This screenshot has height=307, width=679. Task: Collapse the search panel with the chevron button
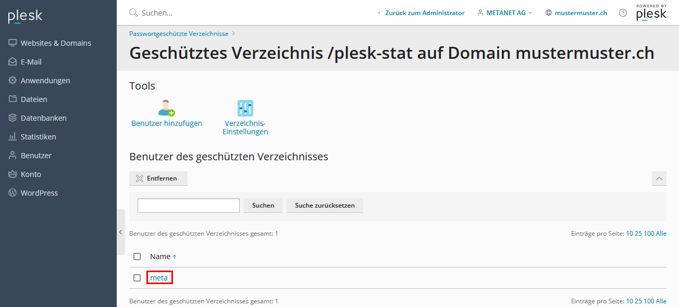pyautogui.click(x=659, y=178)
